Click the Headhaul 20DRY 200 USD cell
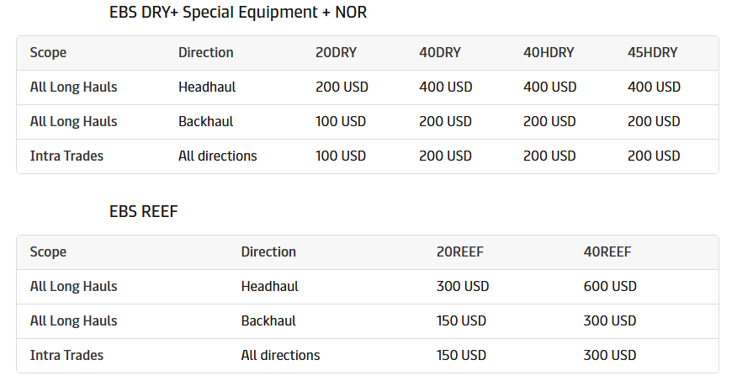737x376 pixels. [x=342, y=87]
